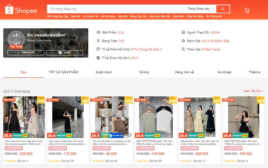Click the star icon next to Đánh Giá
Viewport: 268px width, 168px height.
click(x=183, y=41)
